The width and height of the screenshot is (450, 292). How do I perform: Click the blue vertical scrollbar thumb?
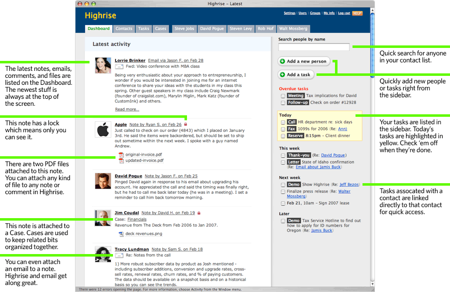[372, 45]
